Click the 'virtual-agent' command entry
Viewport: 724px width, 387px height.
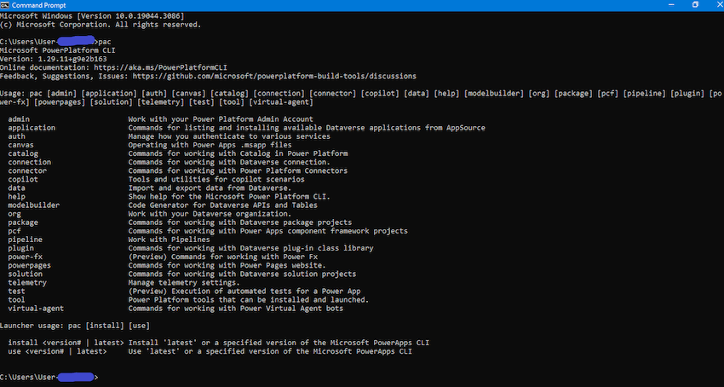click(x=36, y=309)
